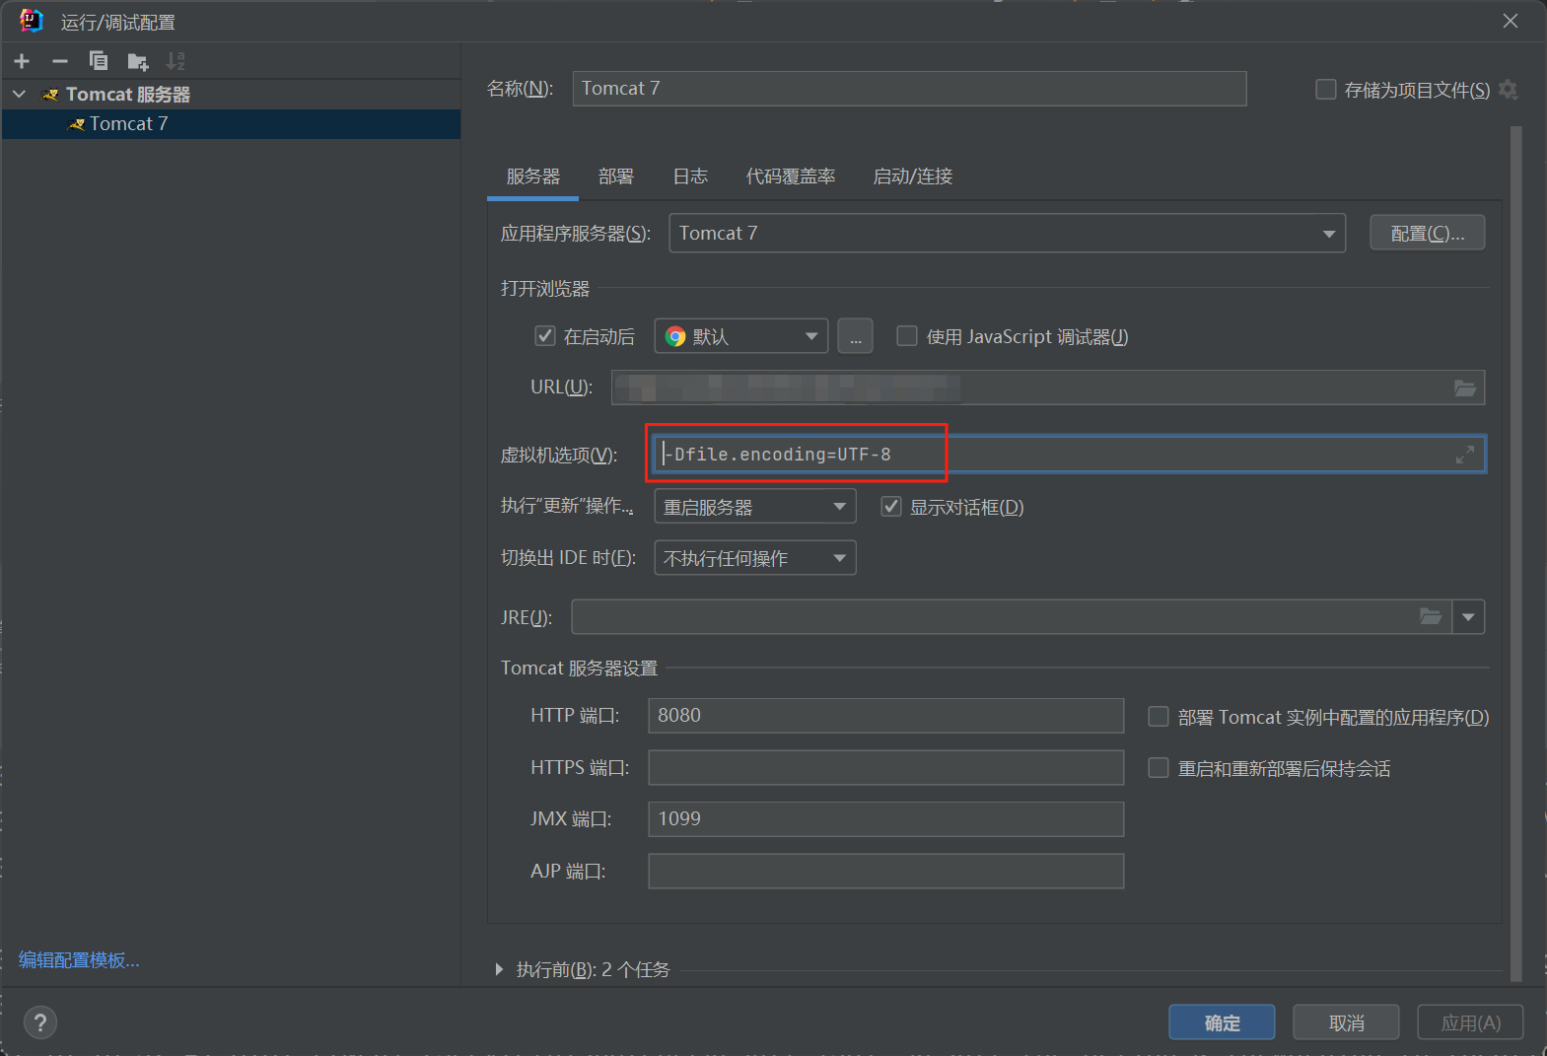The height and width of the screenshot is (1056, 1547).
Task: Click the JMX port field
Action: click(x=885, y=819)
